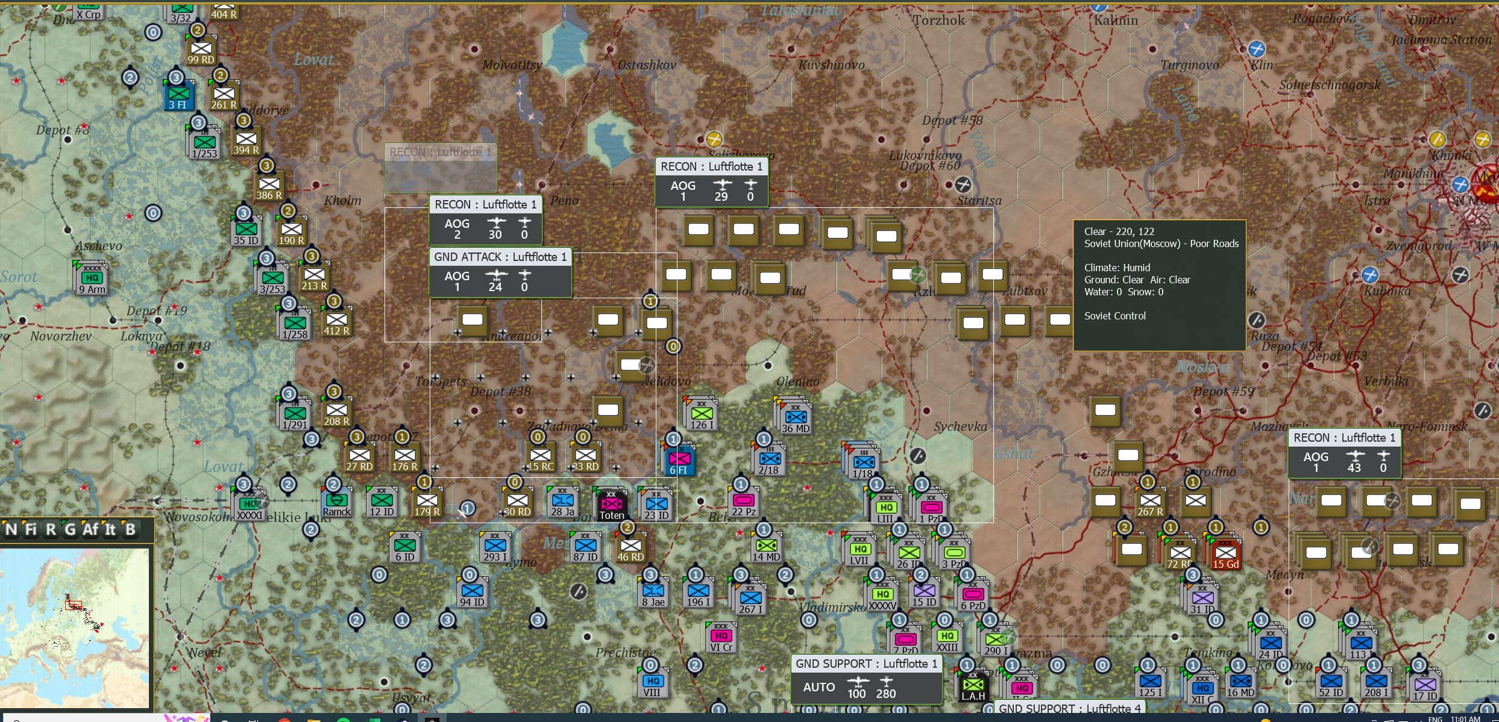Select the 28 Ja unit counter
1499x722 pixels.
[x=562, y=502]
